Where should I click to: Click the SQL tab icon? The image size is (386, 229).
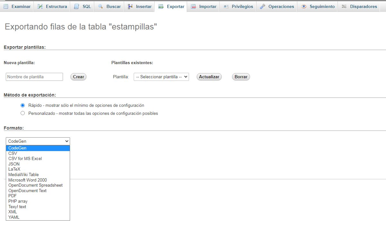click(x=76, y=6)
